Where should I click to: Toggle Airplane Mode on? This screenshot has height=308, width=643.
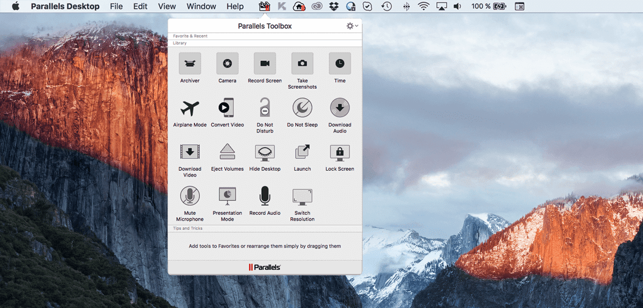[190, 108]
